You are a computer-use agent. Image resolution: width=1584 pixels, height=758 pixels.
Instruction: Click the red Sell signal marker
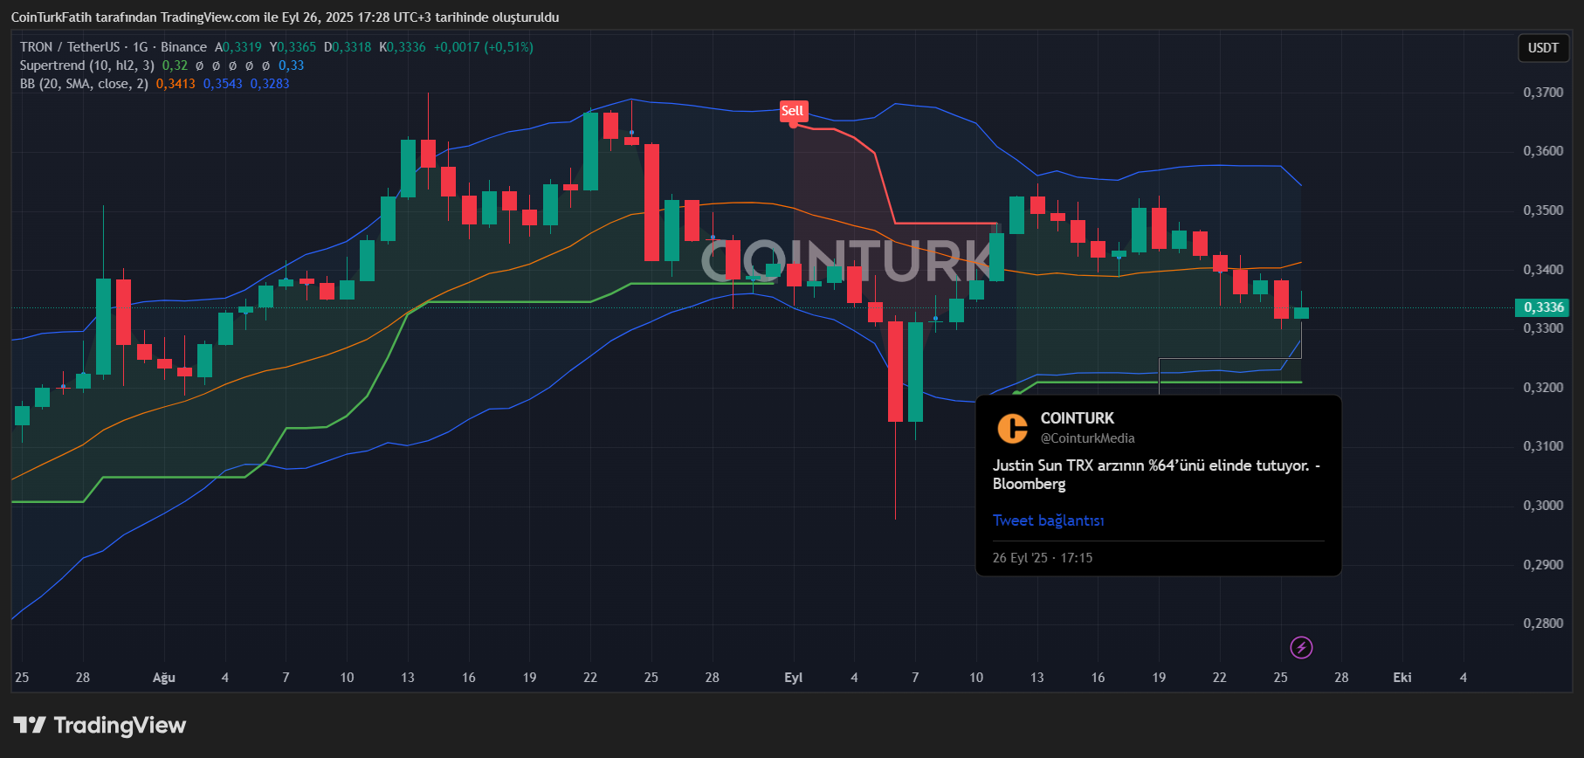(792, 111)
